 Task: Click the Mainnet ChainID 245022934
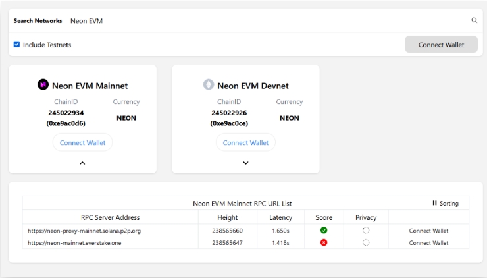click(66, 113)
